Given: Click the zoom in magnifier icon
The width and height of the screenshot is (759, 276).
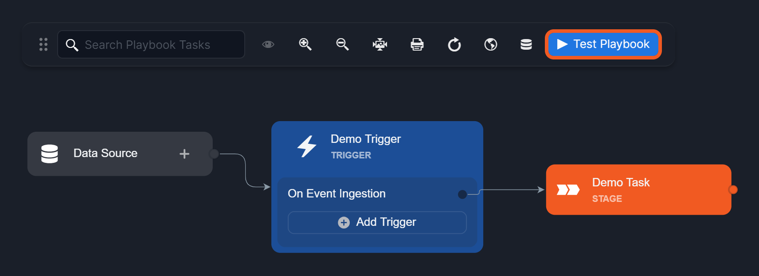Looking at the screenshot, I should (305, 44).
